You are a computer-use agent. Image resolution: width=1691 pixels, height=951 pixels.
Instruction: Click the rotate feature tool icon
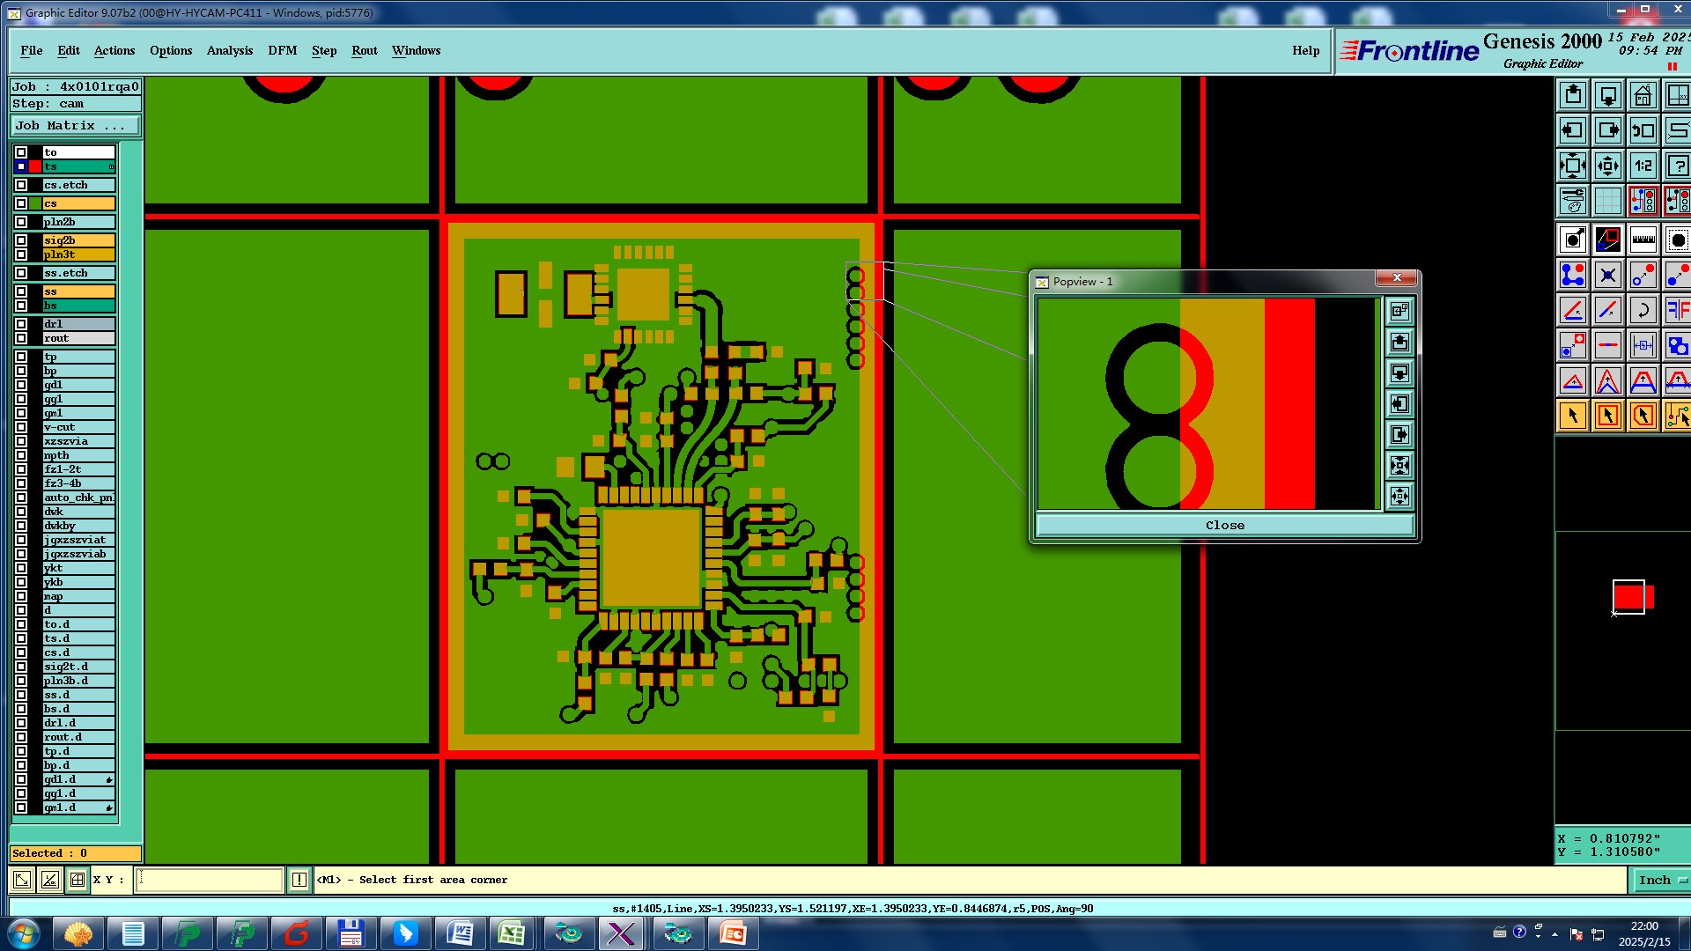pos(1643,310)
